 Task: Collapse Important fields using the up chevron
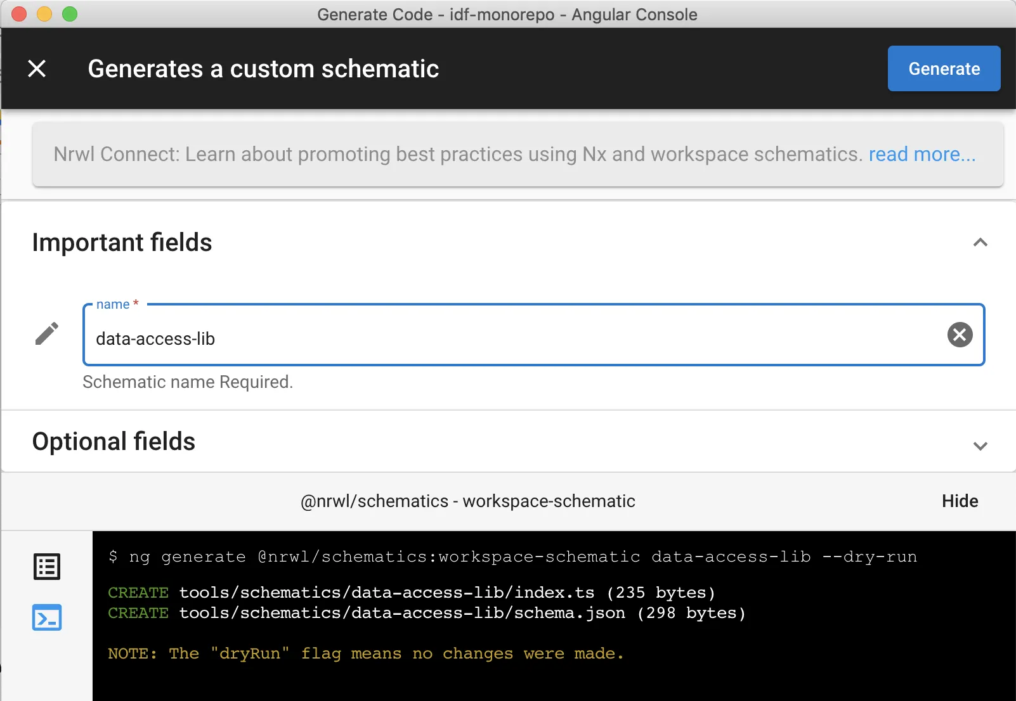click(980, 243)
